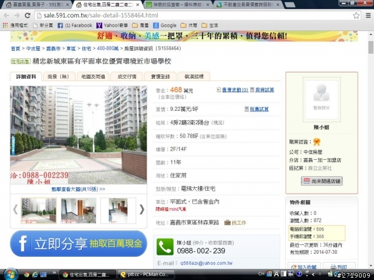Viewport: 374px width, 280px height.
Task: Switch to PCMan taskbar window
Action: [146, 275]
